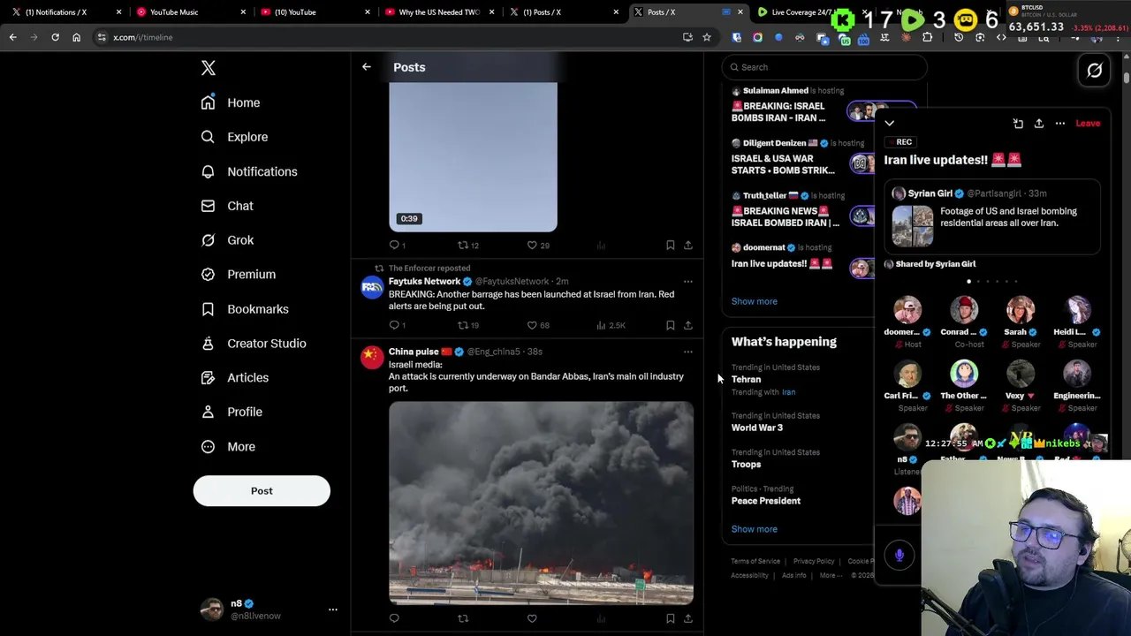Click the X Search field

click(x=824, y=67)
